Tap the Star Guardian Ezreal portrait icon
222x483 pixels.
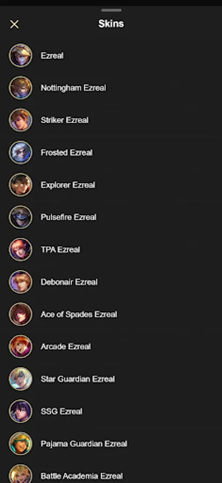(x=20, y=379)
